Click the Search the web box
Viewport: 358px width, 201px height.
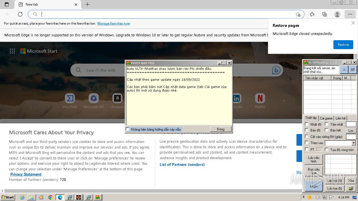[x=176, y=70]
